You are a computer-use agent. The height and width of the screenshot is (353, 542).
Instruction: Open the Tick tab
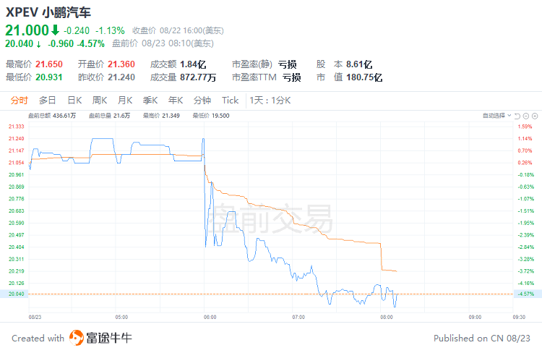pos(231,101)
